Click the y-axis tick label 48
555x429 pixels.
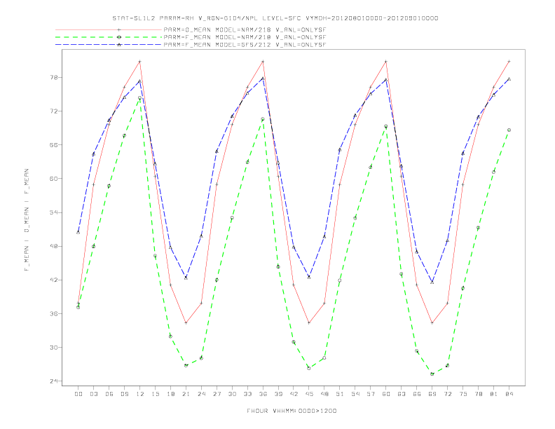coord(55,246)
